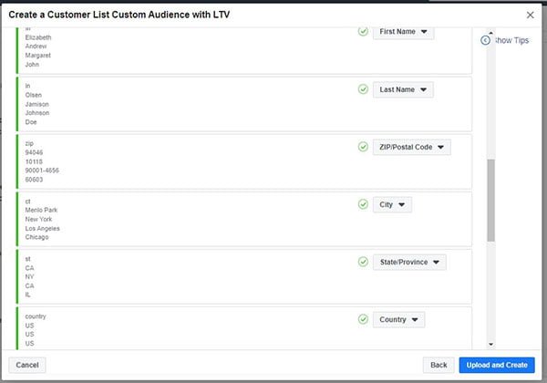Click the 'New York' city value
547x383 pixels.
(x=38, y=219)
